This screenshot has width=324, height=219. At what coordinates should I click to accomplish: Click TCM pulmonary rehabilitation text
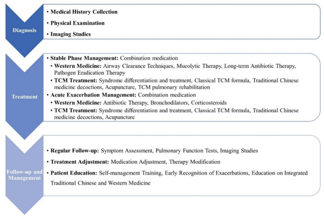point(174,87)
